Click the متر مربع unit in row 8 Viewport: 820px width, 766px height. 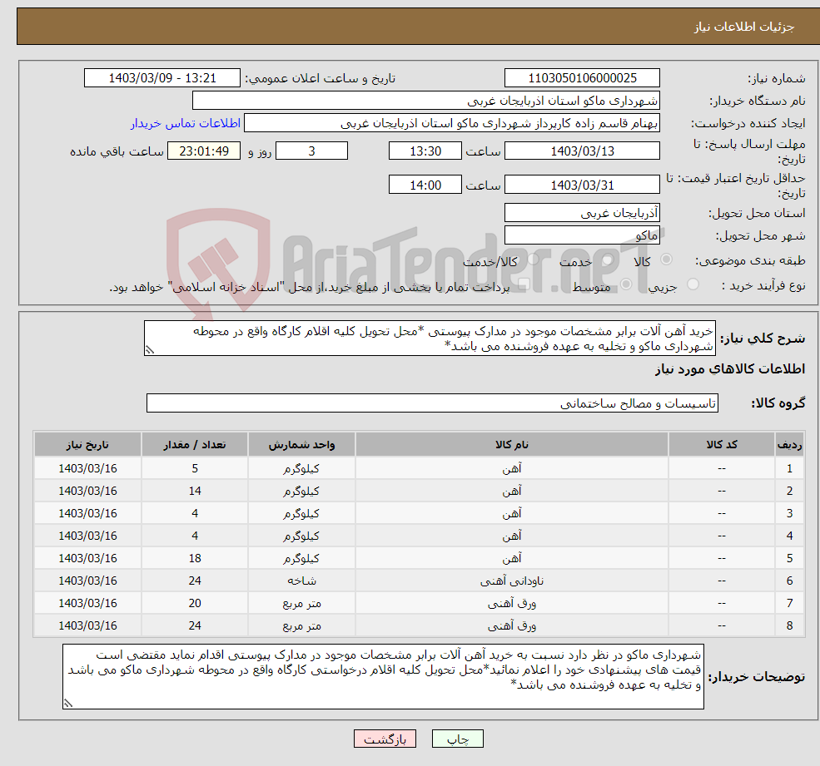(x=301, y=626)
